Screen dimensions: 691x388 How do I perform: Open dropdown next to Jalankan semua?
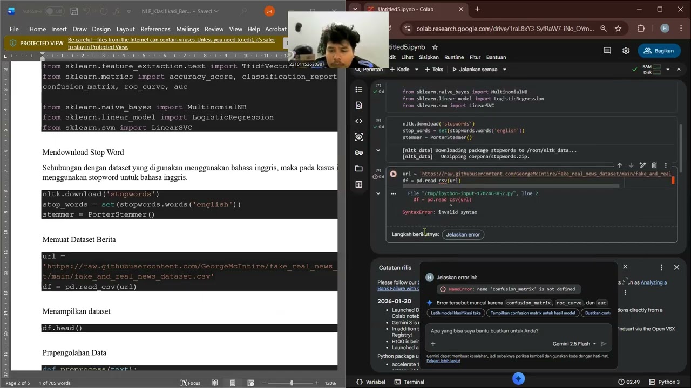(x=505, y=70)
